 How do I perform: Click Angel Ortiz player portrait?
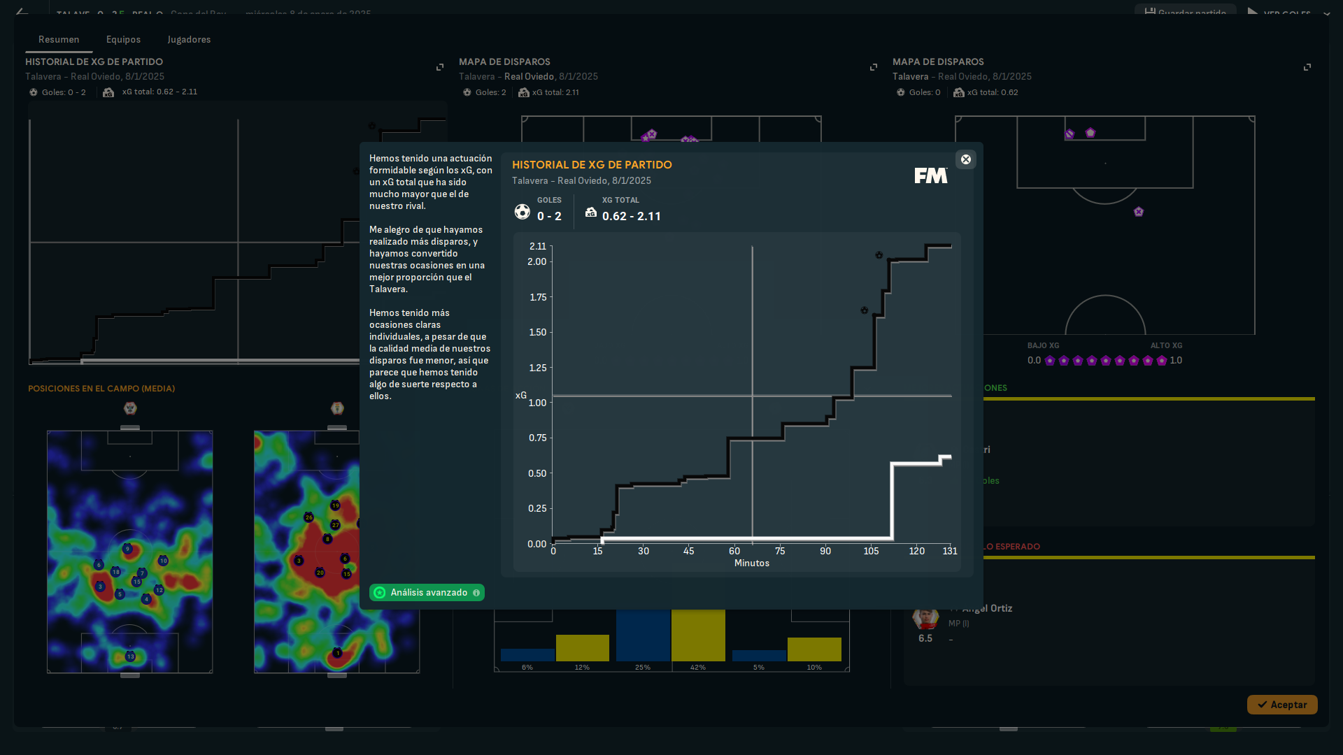pos(925,618)
